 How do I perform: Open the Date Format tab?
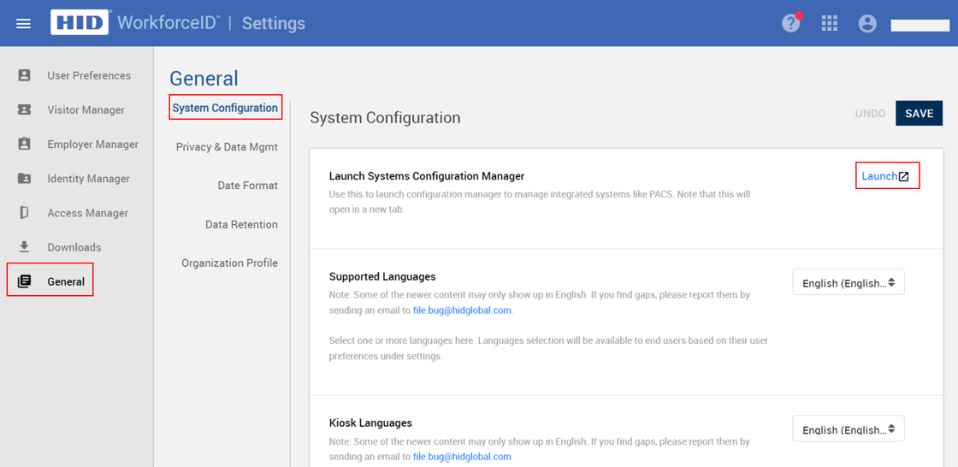pyautogui.click(x=247, y=186)
